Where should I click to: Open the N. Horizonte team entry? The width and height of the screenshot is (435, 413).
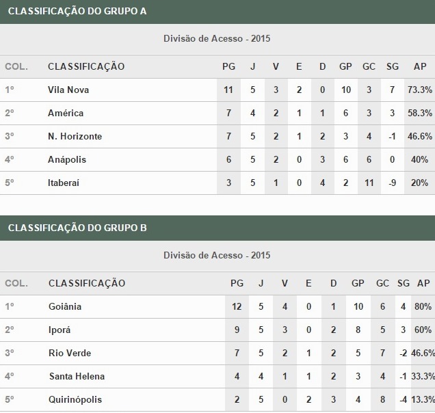(75, 137)
